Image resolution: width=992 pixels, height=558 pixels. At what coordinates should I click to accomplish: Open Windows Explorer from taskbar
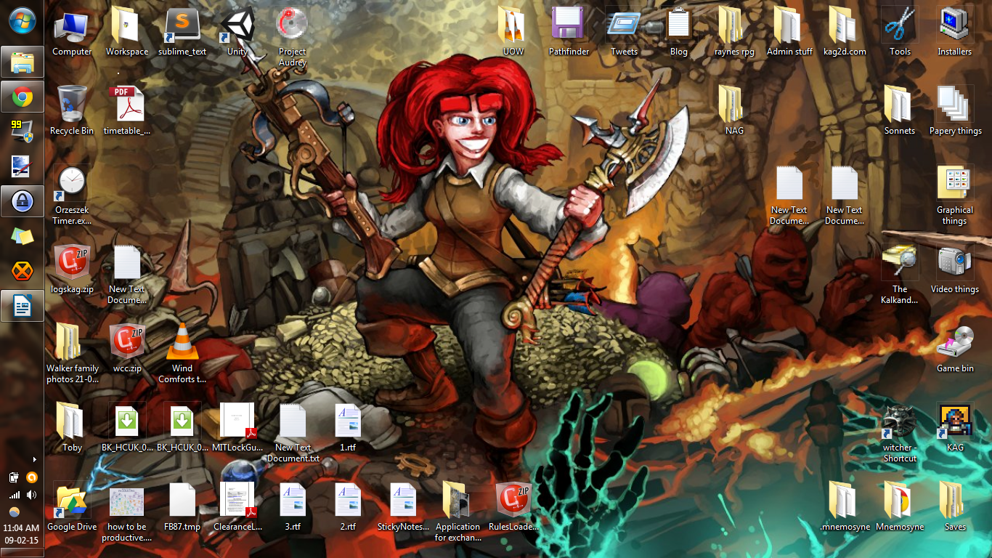(x=22, y=62)
